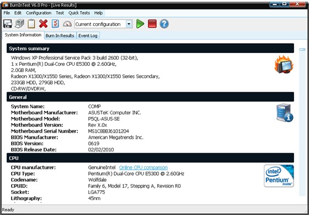Open the Quick Tests menu
The width and height of the screenshot is (309, 215).
pyautogui.click(x=79, y=13)
